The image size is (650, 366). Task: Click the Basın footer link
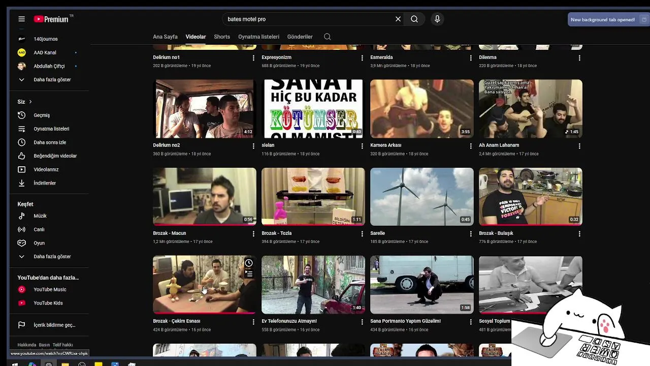point(44,345)
